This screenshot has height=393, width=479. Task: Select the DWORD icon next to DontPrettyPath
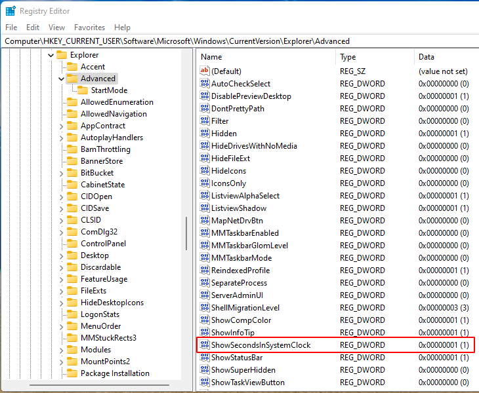[x=204, y=108]
